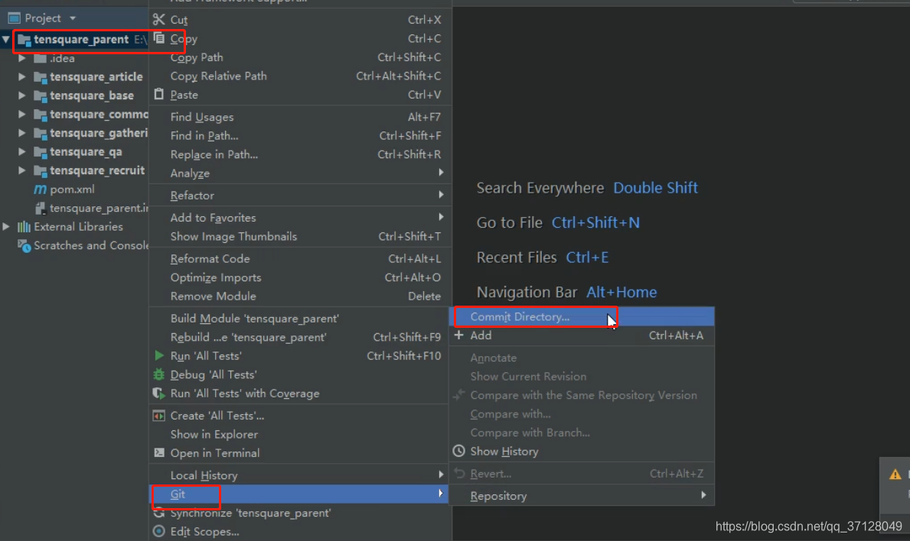
Task: Click the Edit Scopes circle icon
Action: [158, 531]
